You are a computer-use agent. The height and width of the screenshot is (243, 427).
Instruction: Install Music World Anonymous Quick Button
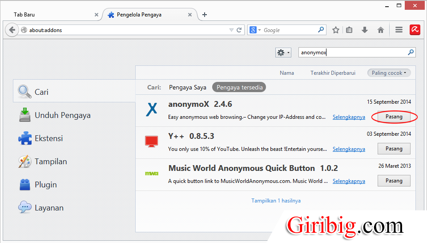point(394,181)
